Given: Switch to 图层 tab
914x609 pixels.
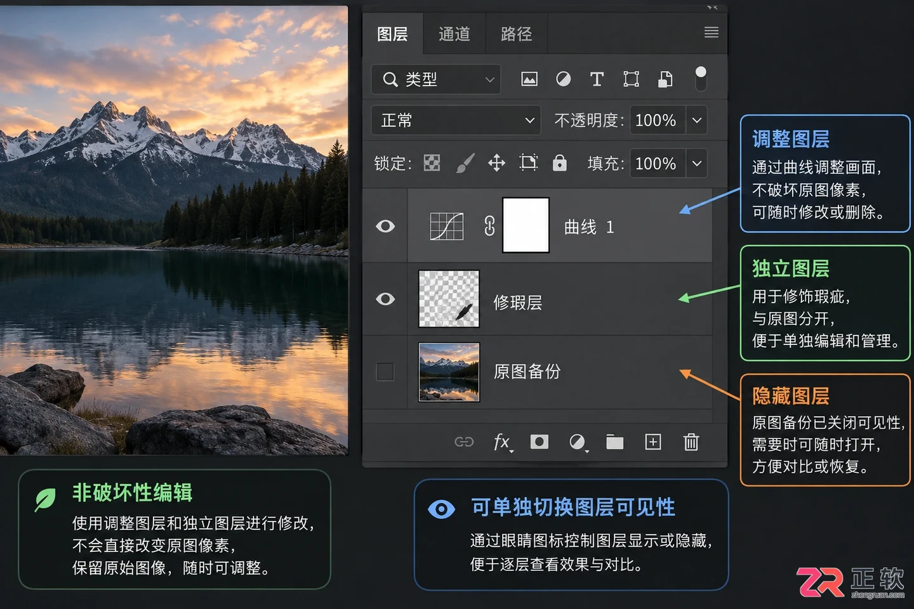Looking at the screenshot, I should click(x=392, y=34).
